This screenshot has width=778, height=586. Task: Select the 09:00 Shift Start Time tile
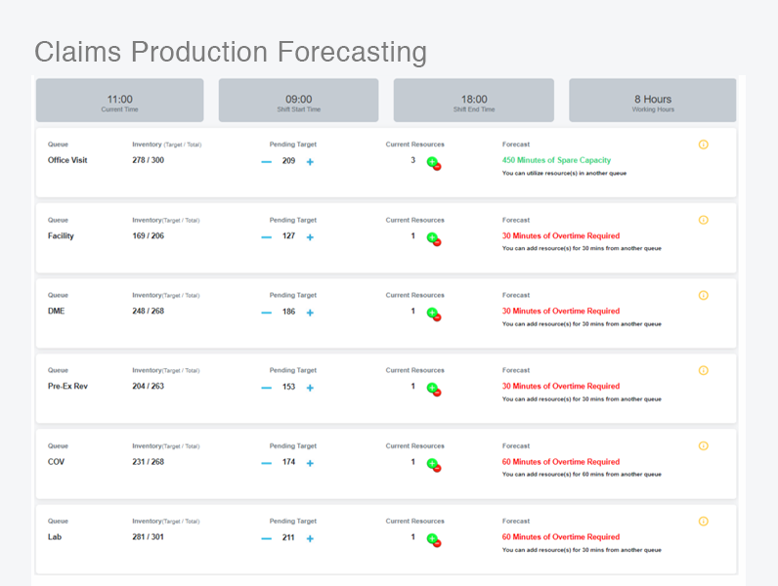pyautogui.click(x=299, y=101)
